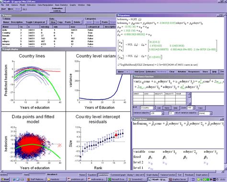The height and width of the screenshot is (182, 227).
Task: Open the Model menu
Action: pyautogui.click(x=22, y=5)
